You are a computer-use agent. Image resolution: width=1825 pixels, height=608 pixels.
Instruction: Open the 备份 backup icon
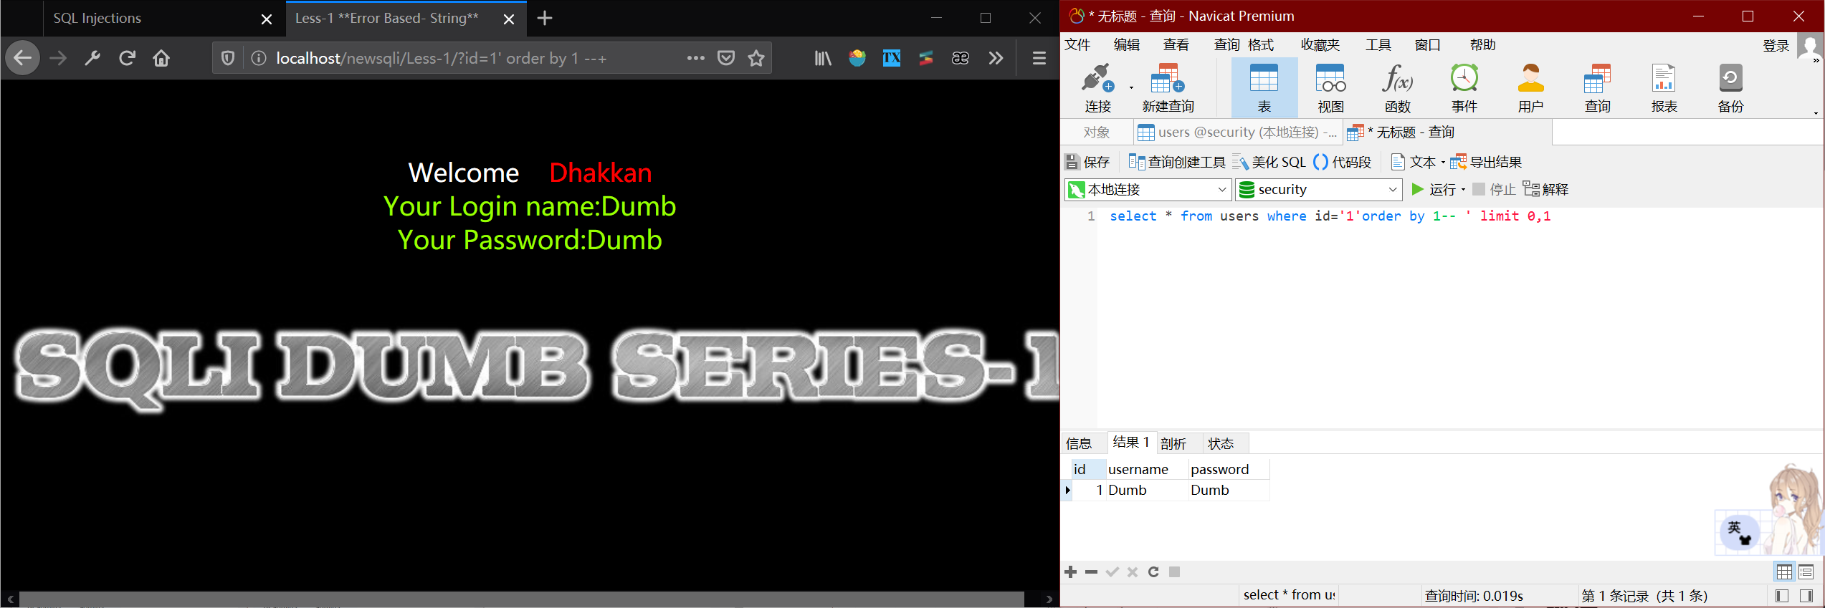(x=1730, y=88)
